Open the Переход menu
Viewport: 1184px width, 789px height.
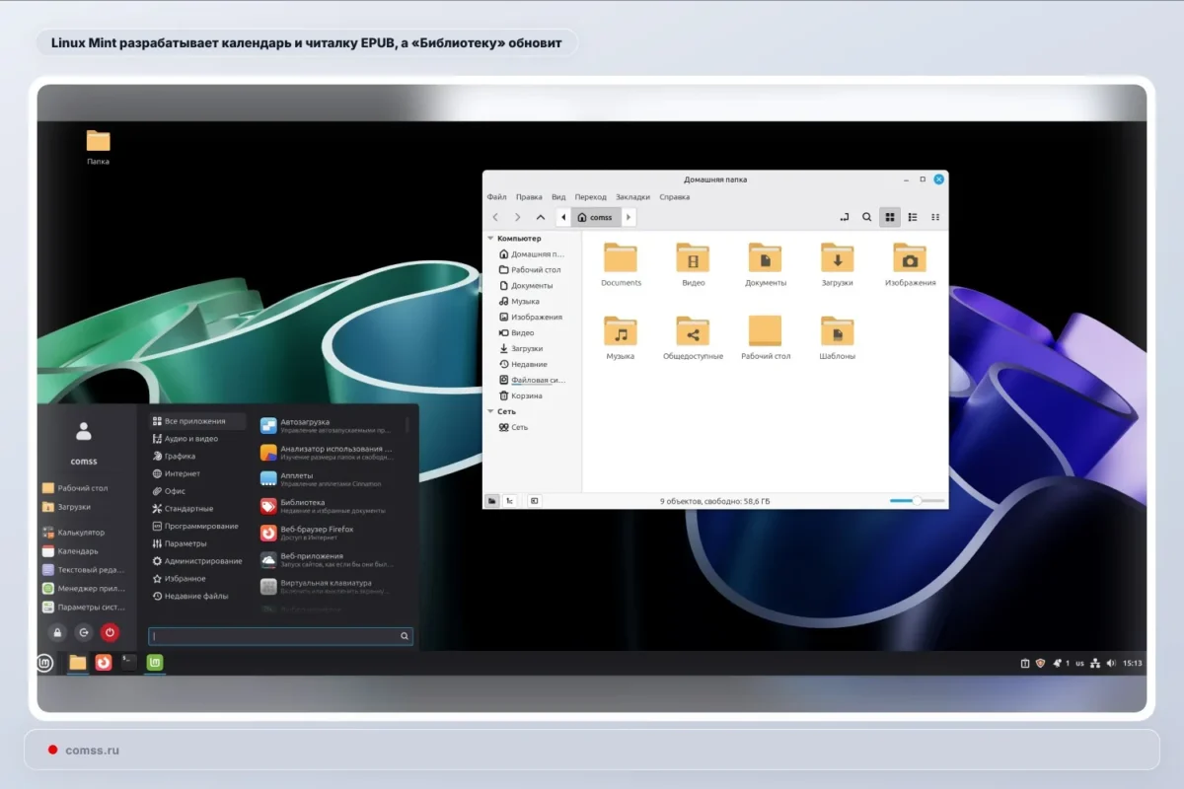[591, 197]
